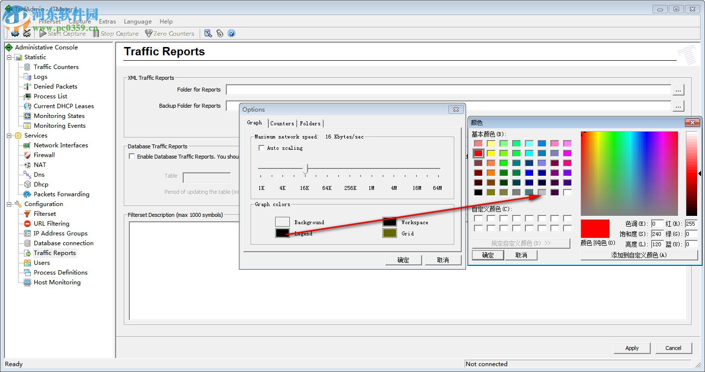Click the Traffic Counters icon
The width and height of the screenshot is (705, 372).
tap(27, 67)
